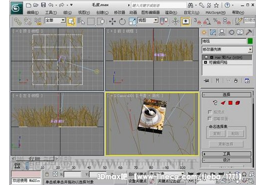Switch to the Utilities hammer tab
The width and height of the screenshot is (256, 185).
coord(249,32)
